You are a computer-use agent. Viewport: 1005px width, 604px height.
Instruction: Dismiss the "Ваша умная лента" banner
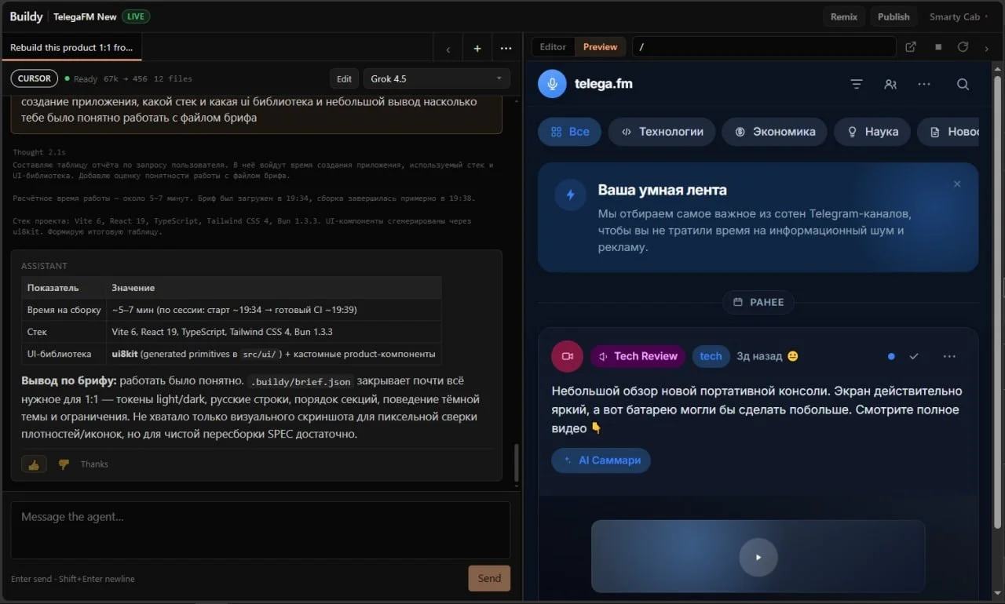click(x=957, y=184)
